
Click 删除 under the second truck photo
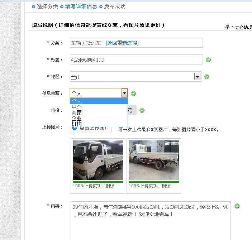[166, 186]
